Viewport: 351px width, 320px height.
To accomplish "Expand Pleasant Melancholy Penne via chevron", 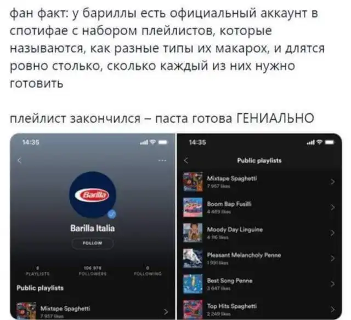I will click(333, 258).
